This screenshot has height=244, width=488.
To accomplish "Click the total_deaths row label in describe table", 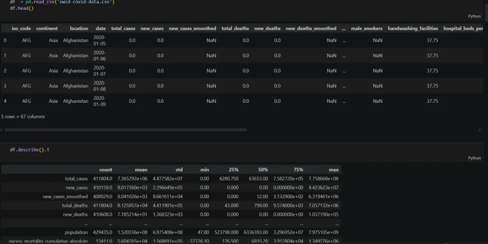I will 75,206.
